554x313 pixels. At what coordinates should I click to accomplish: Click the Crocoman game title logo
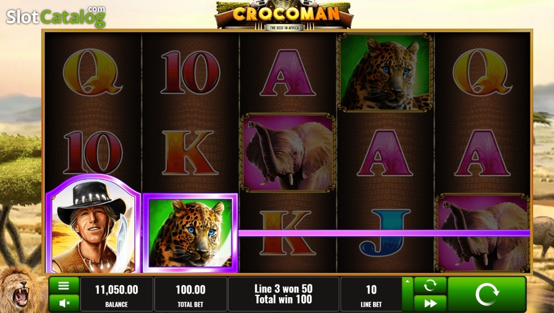pos(284,15)
